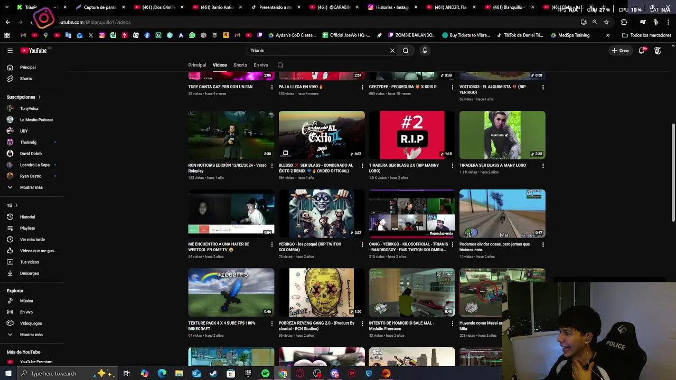Click the YouTube logo
The image size is (676, 380).
[x=34, y=51]
